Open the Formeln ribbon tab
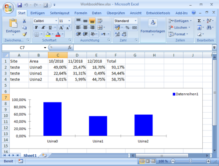 coord(81,13)
